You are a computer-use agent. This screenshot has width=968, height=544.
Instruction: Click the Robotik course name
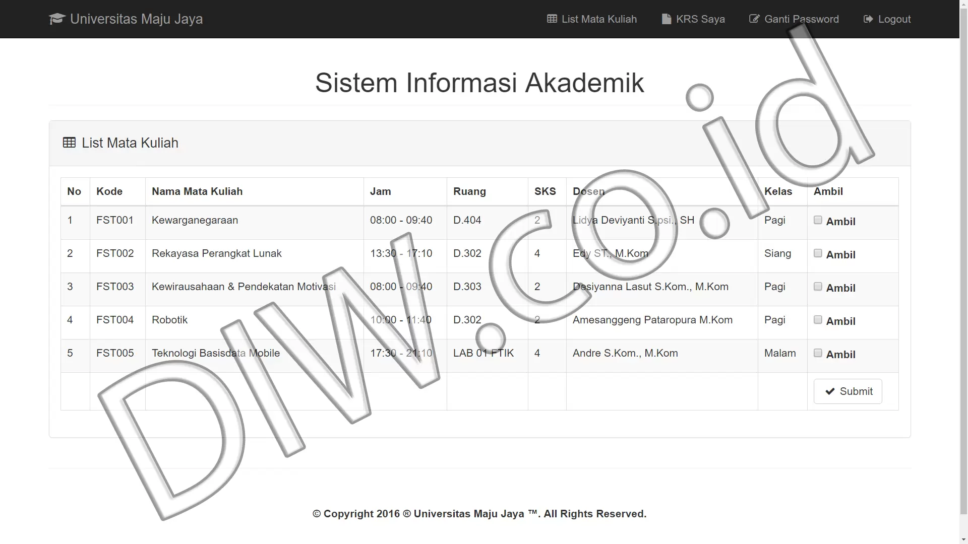point(169,320)
